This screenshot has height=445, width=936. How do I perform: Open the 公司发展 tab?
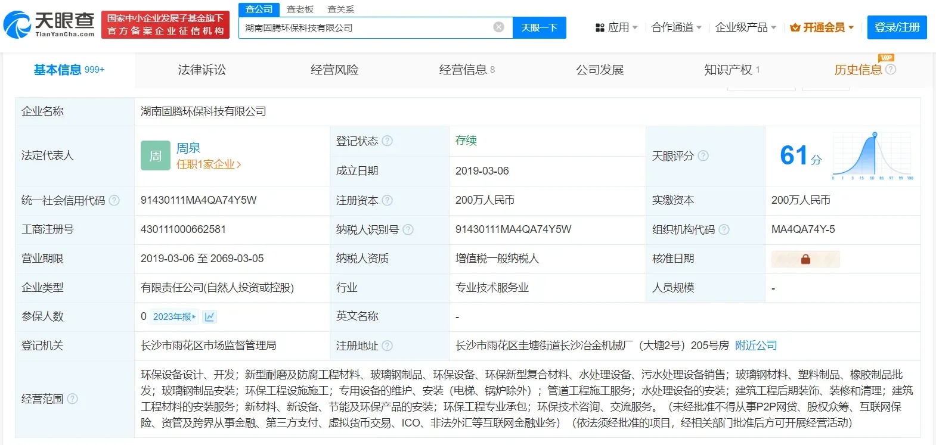600,70
